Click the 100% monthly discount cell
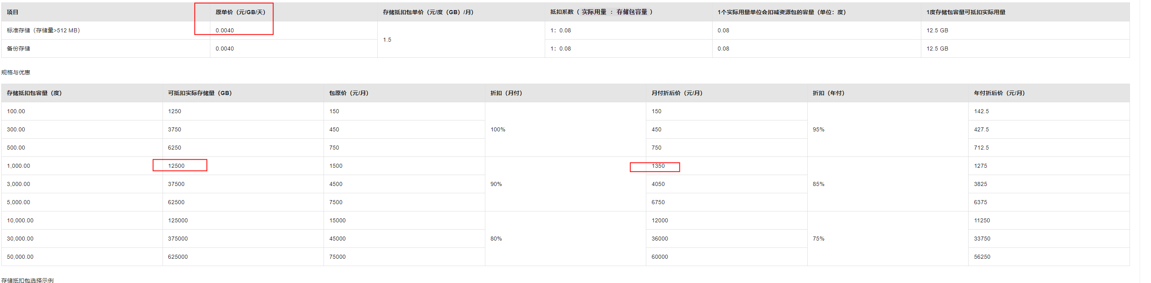The image size is (1151, 283). [498, 129]
